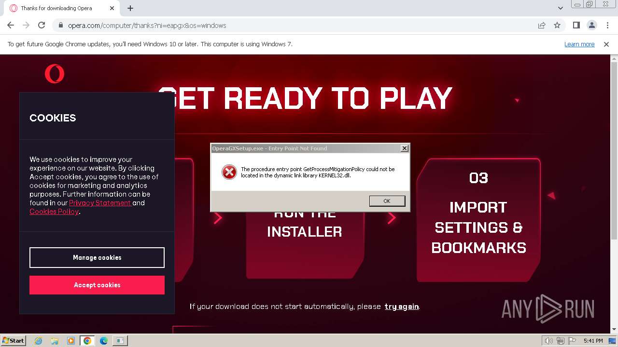Click Accept cookies button

97,285
